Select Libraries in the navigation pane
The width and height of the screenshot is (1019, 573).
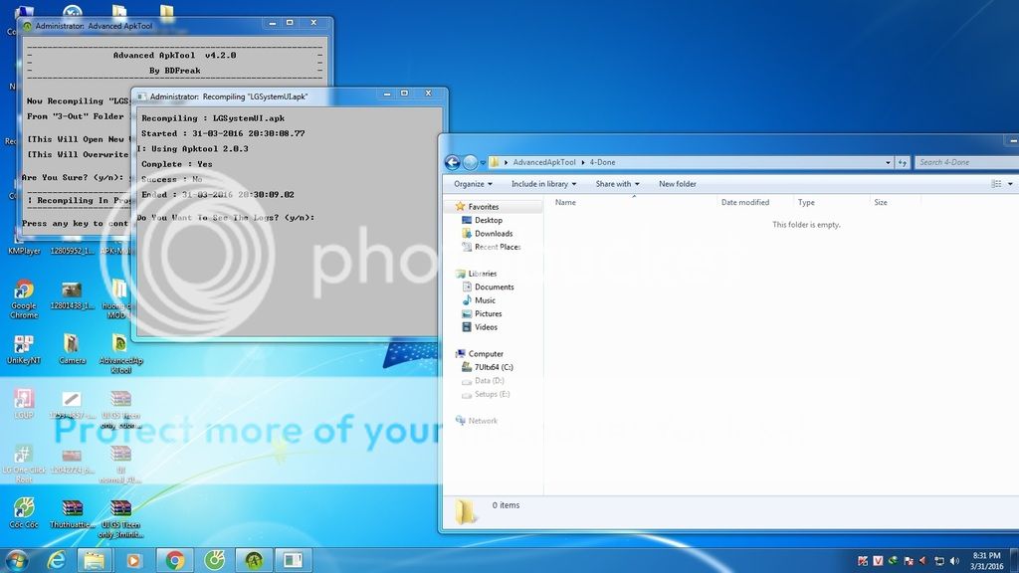477,274
